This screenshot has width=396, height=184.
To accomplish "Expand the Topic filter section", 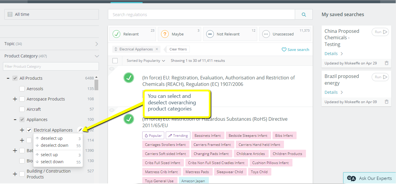I will (96, 43).
